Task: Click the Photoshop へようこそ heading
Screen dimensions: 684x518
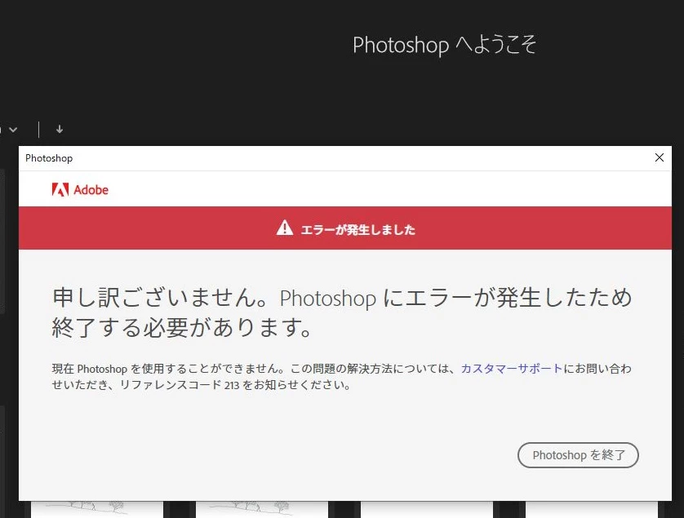Action: pyautogui.click(x=444, y=45)
